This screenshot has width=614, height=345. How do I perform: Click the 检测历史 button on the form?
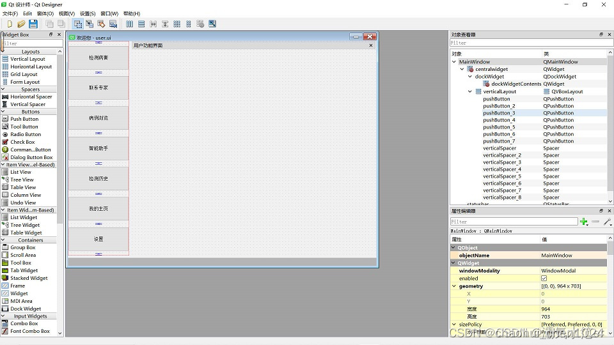[98, 178]
